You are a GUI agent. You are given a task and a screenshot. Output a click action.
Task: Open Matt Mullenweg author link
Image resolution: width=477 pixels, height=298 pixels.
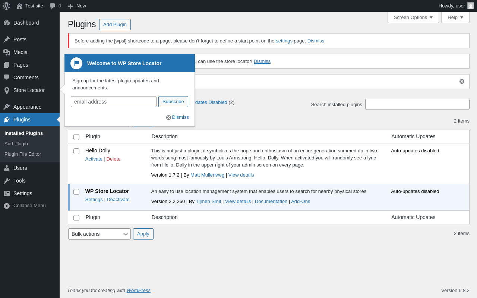click(x=207, y=175)
